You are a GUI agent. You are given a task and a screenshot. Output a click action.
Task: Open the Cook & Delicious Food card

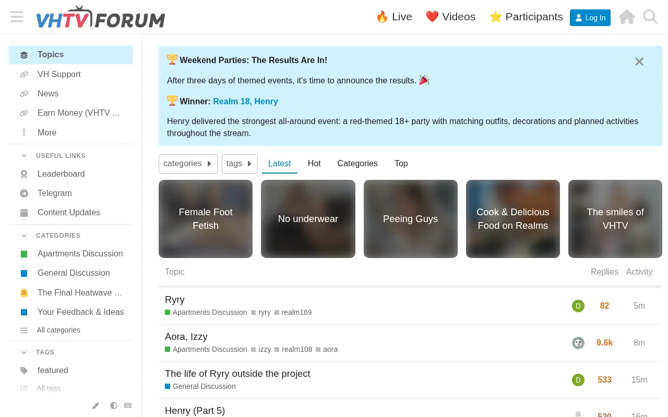(x=513, y=219)
